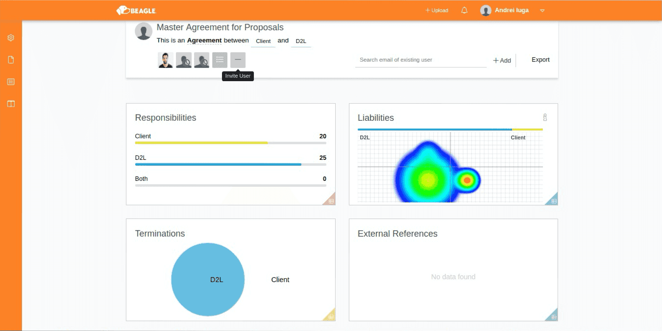662x331 pixels.
Task: Select the second pending collaborator avatar
Action: 202,60
